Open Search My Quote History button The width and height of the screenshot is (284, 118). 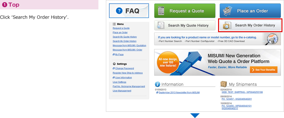pos(185,25)
